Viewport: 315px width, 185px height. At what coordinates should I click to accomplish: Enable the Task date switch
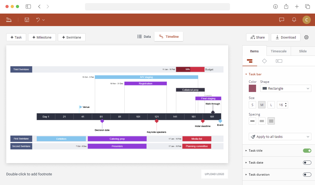pyautogui.click(x=307, y=163)
